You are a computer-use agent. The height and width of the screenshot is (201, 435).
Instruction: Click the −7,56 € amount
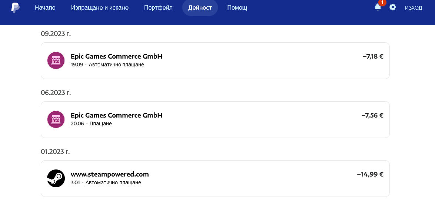pyautogui.click(x=373, y=115)
